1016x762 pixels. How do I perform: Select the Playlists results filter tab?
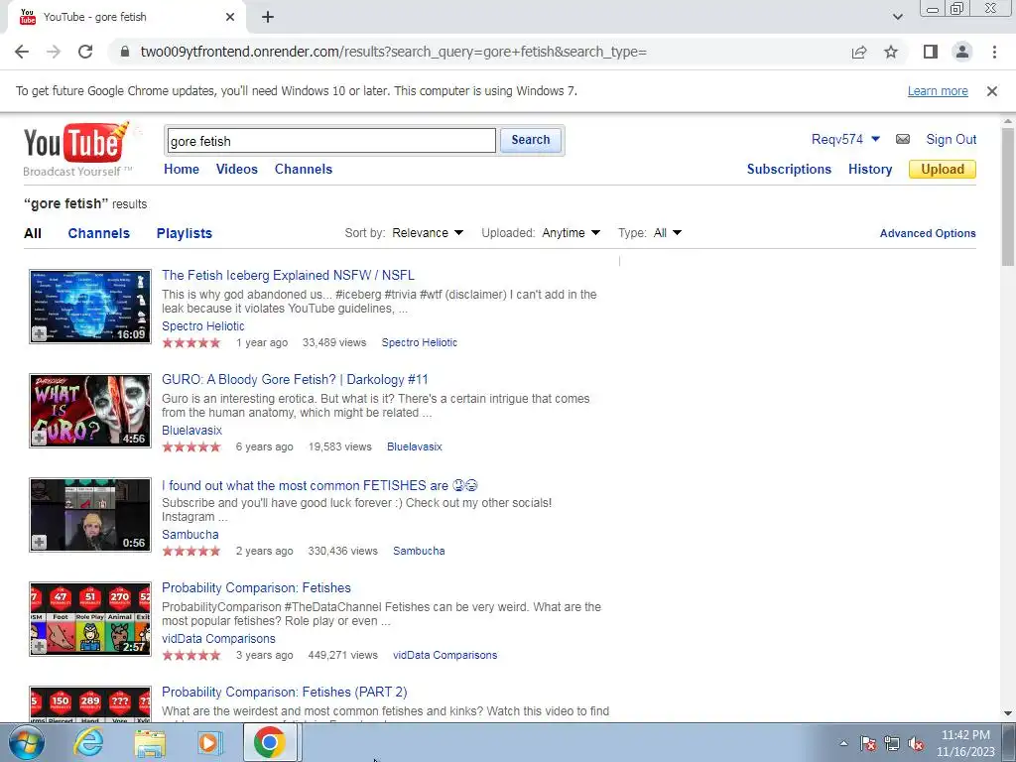(x=184, y=233)
